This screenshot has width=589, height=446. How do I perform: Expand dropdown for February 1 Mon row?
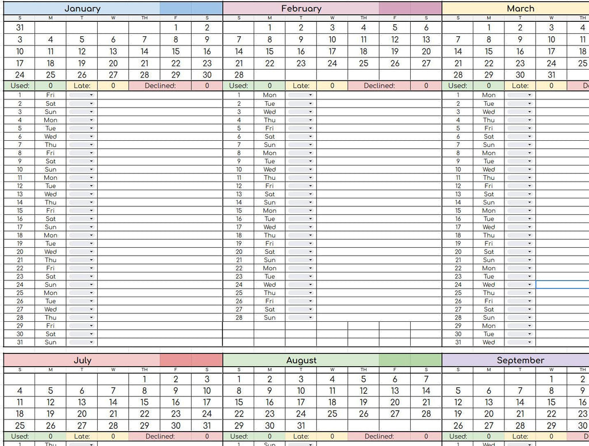(x=301, y=95)
